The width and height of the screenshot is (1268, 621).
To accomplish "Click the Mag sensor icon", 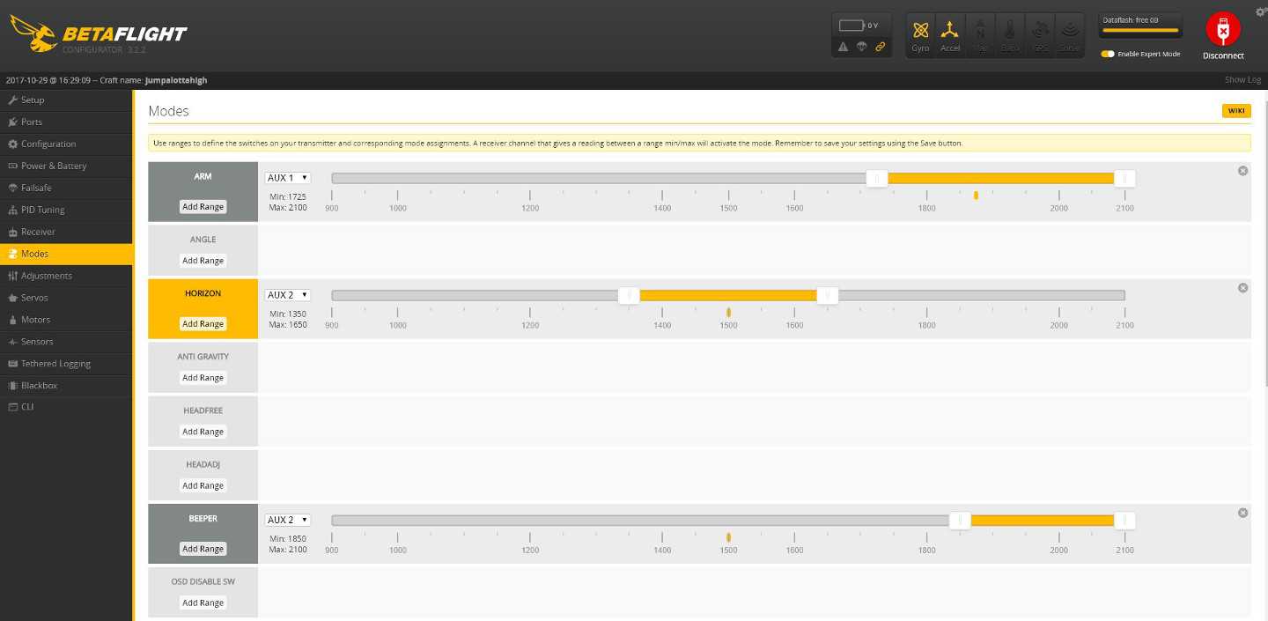I will [x=980, y=35].
